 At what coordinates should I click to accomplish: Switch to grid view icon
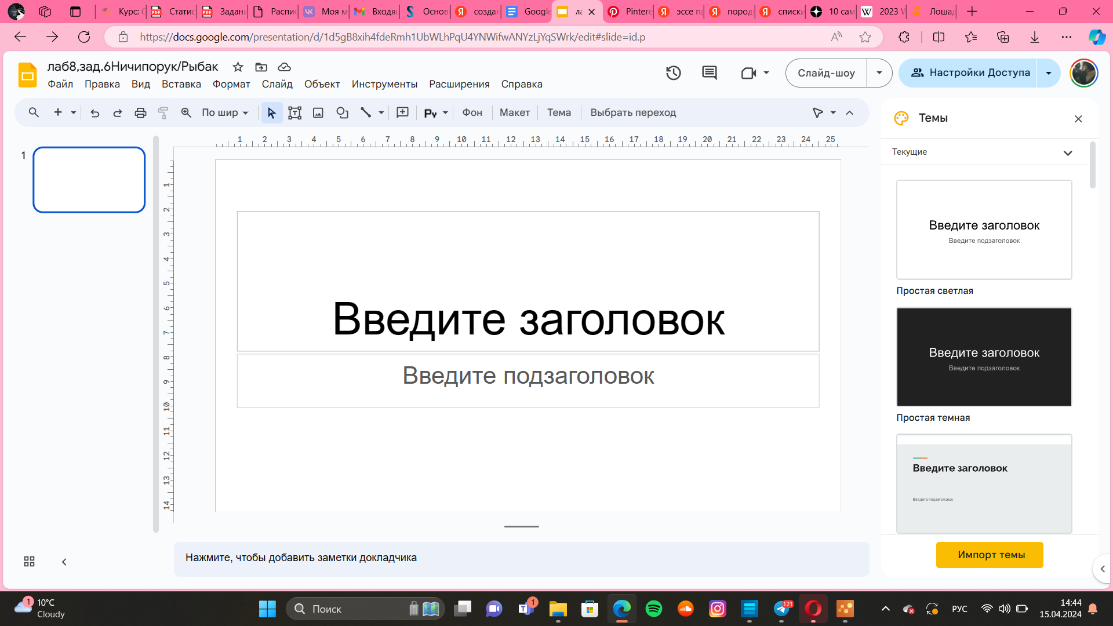(x=29, y=562)
